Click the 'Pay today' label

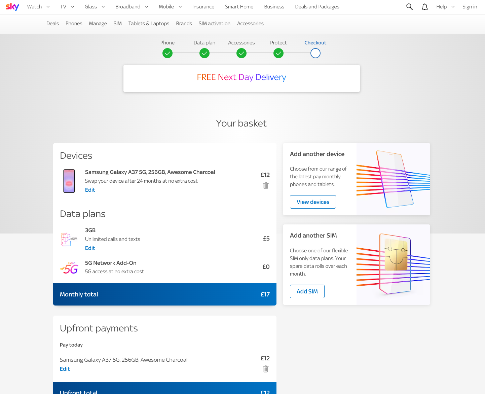click(71, 345)
